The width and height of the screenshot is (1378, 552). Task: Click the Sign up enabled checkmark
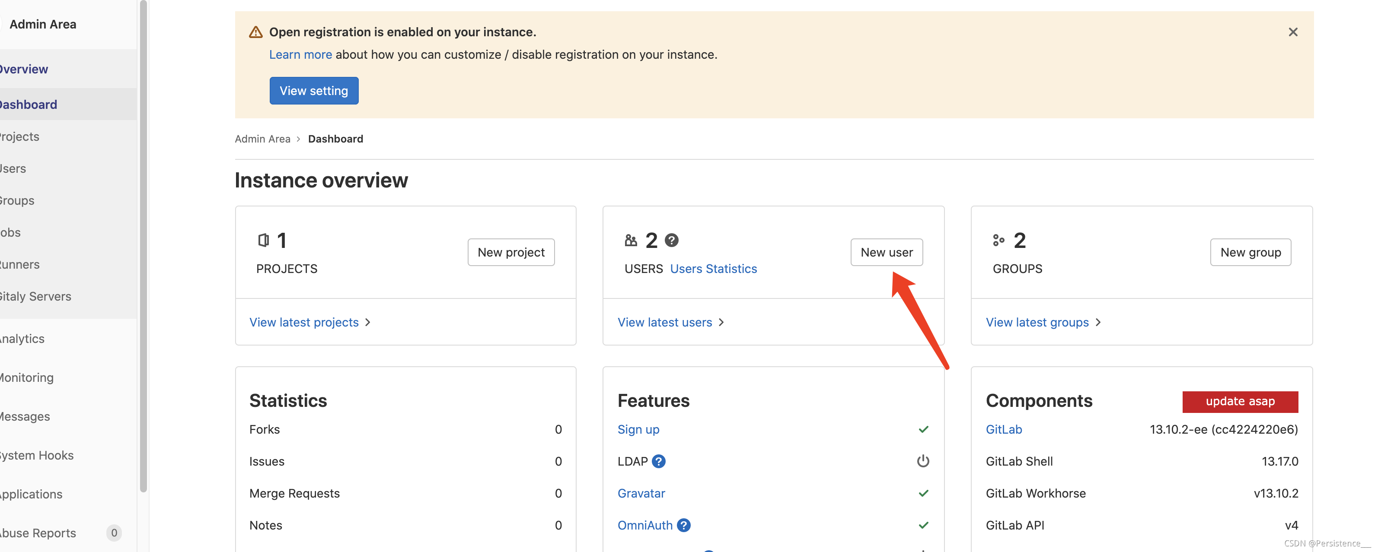pos(923,430)
